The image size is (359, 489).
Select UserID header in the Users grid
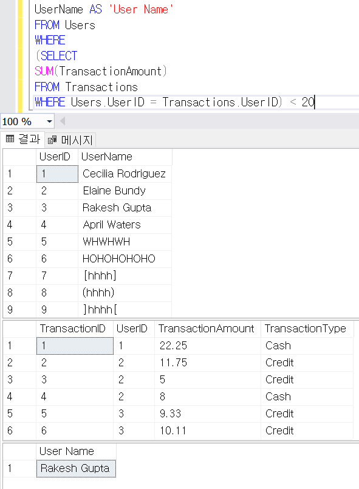click(x=57, y=157)
